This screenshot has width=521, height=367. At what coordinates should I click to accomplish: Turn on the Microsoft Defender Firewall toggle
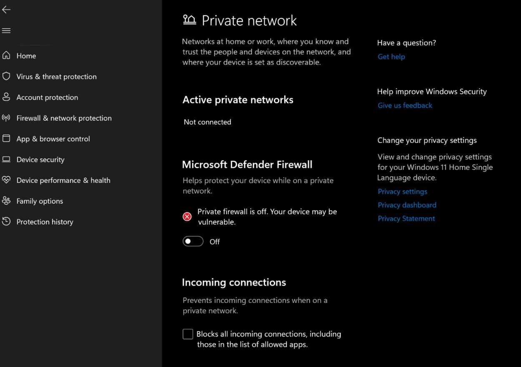tap(193, 242)
